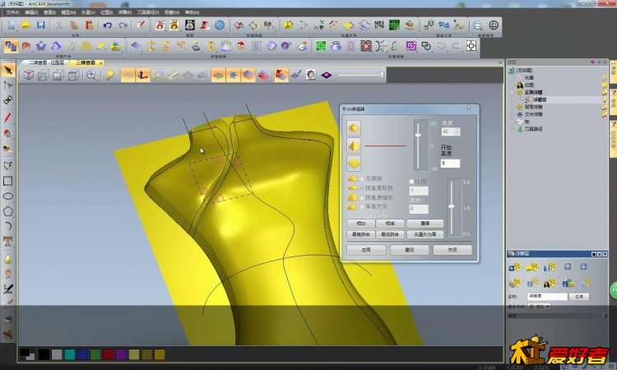Image resolution: width=617 pixels, height=370 pixels.
Task: Click the Save disk icon in top toolbar
Action: point(40,25)
